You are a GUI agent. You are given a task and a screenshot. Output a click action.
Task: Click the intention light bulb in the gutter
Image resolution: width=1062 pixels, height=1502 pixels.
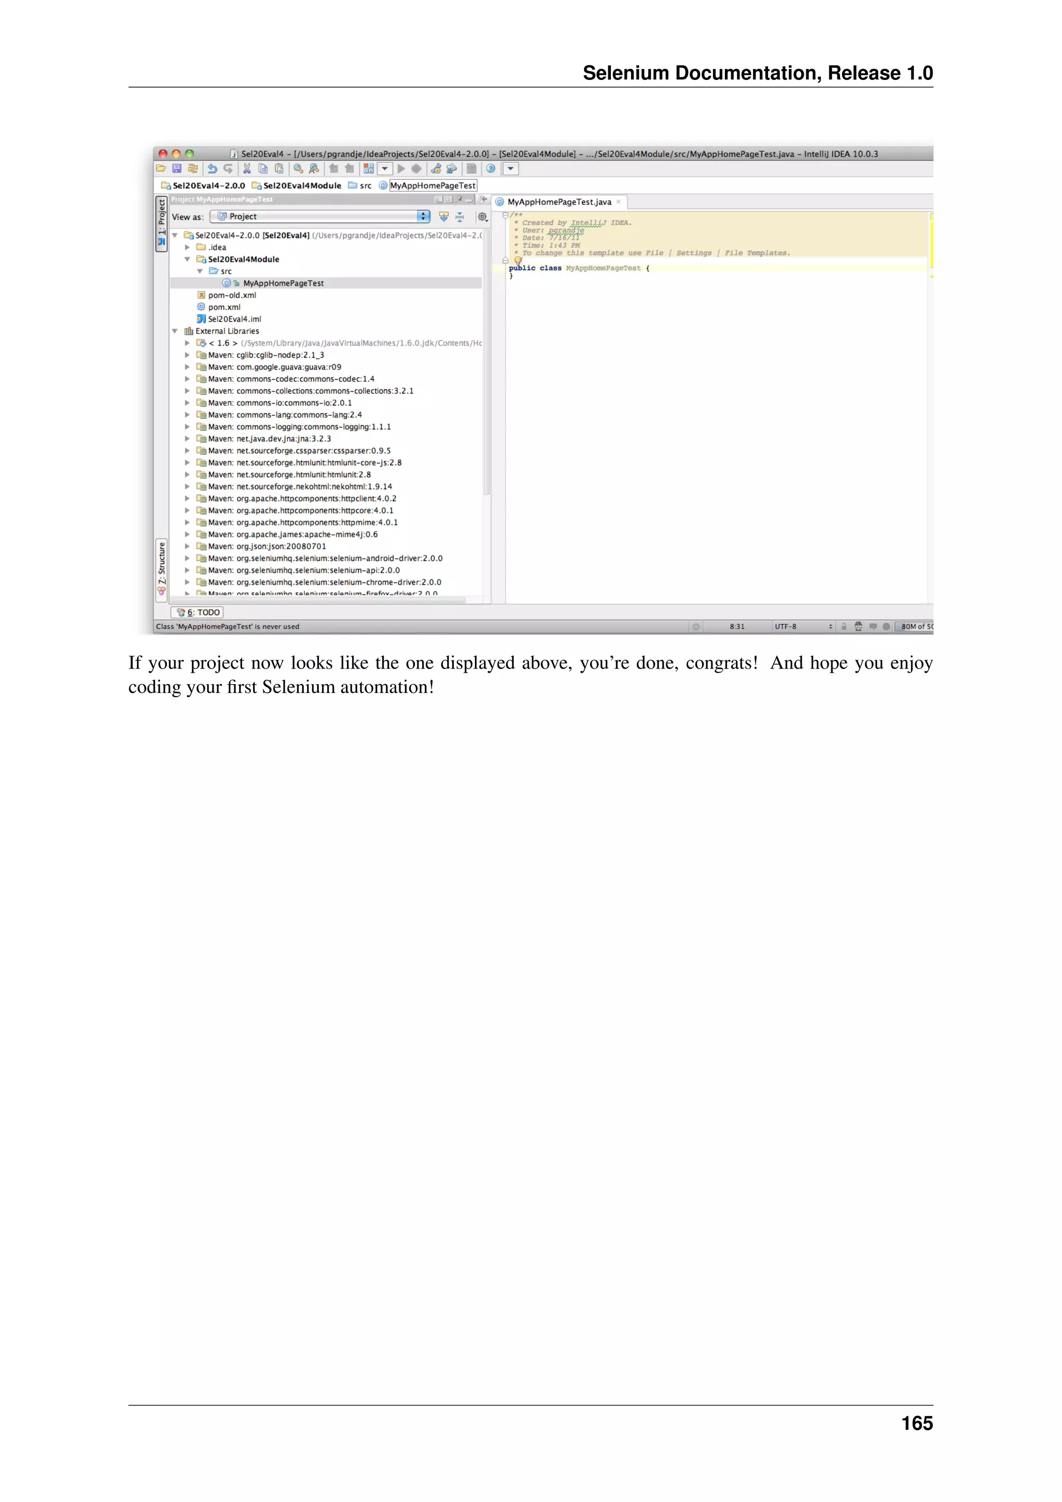[x=518, y=260]
